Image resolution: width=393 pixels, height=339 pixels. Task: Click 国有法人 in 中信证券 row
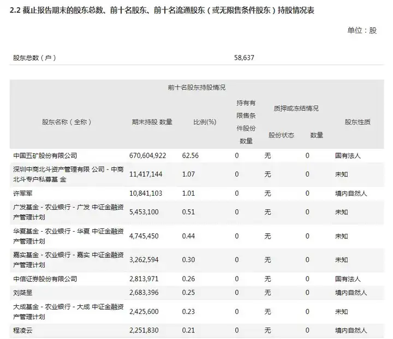click(x=348, y=279)
